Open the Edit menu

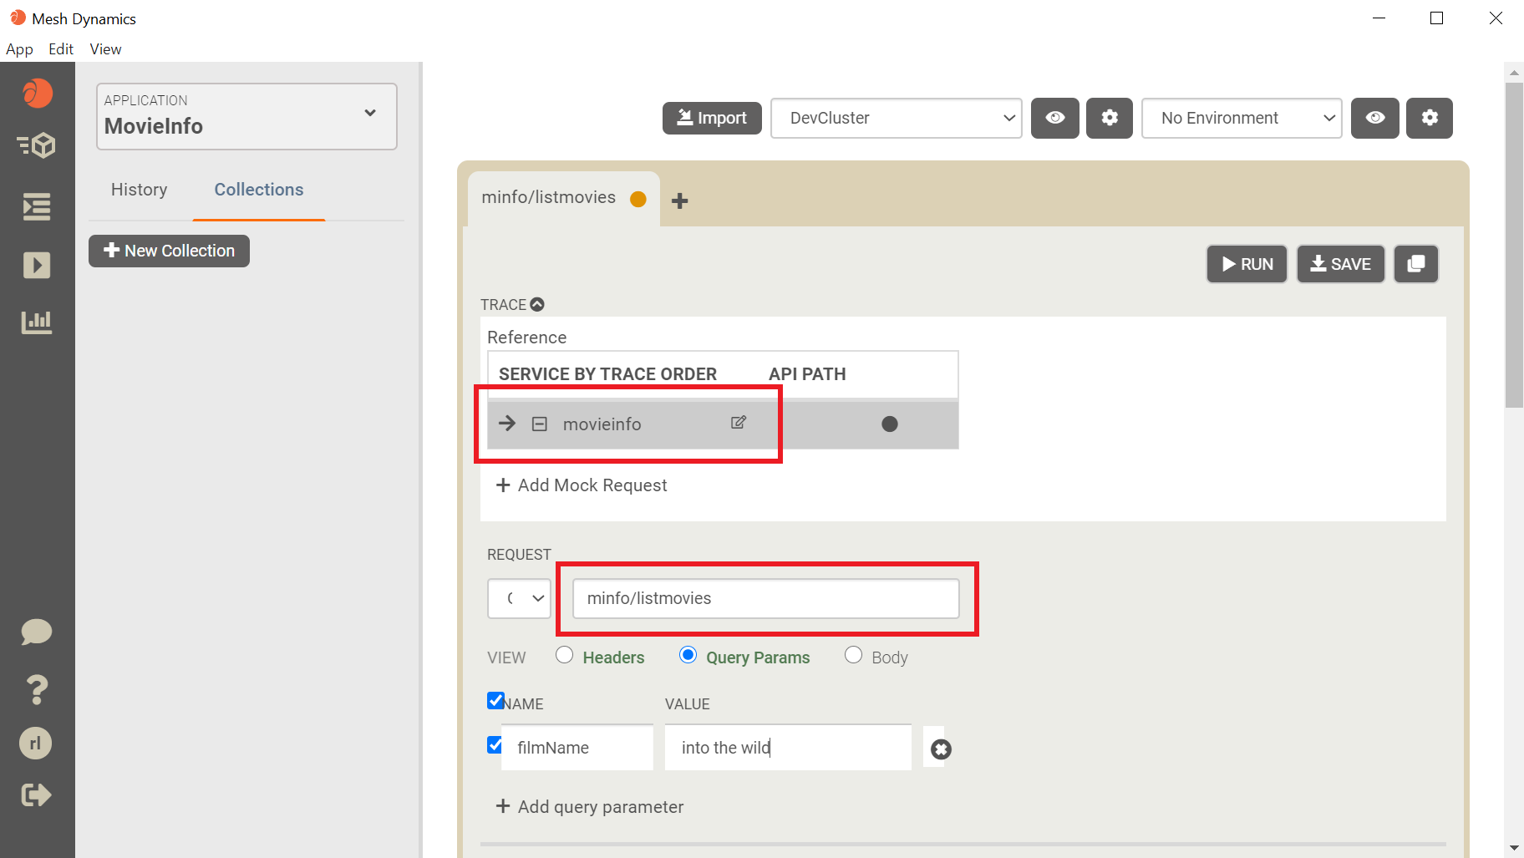pyautogui.click(x=61, y=49)
